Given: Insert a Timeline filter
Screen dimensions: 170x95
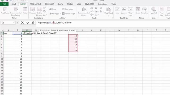Looking at the screenshot, I should 144,11.
